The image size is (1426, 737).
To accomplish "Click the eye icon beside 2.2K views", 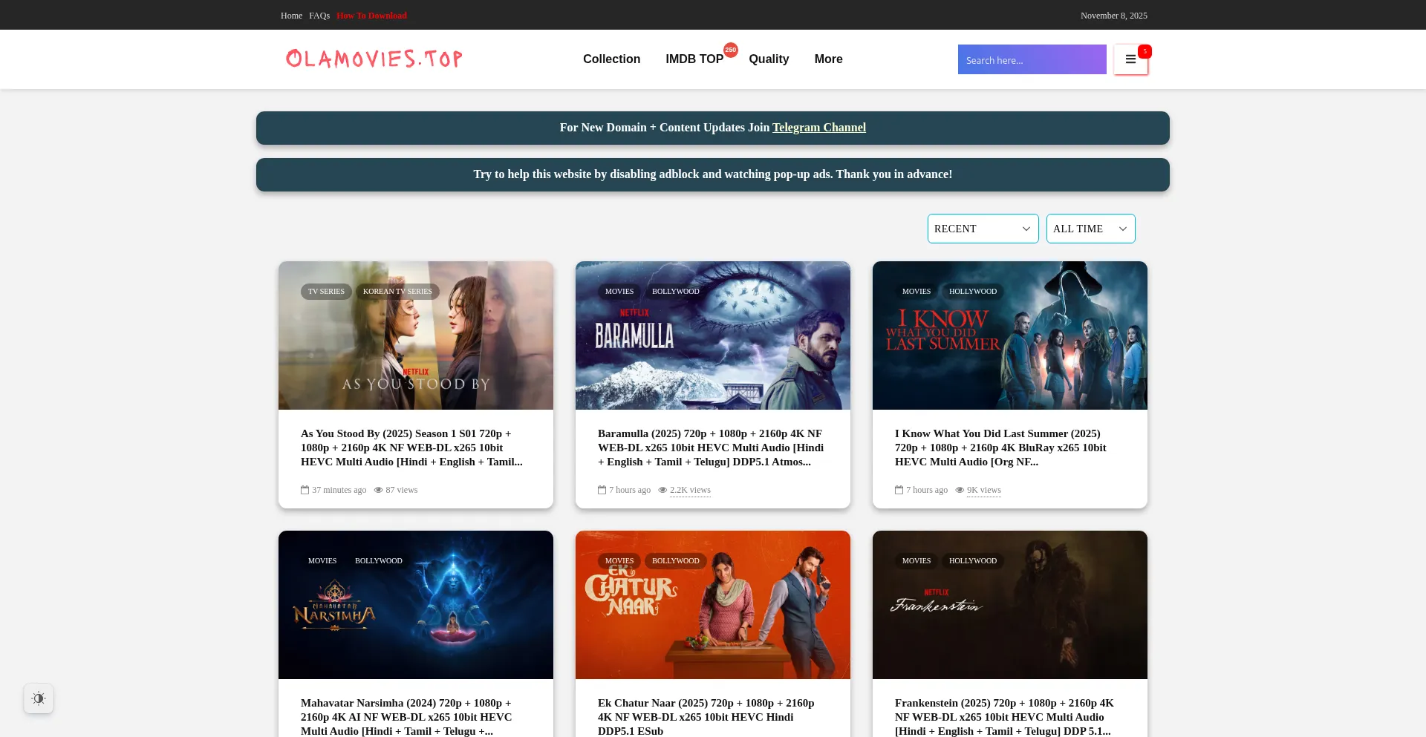I will (662, 490).
